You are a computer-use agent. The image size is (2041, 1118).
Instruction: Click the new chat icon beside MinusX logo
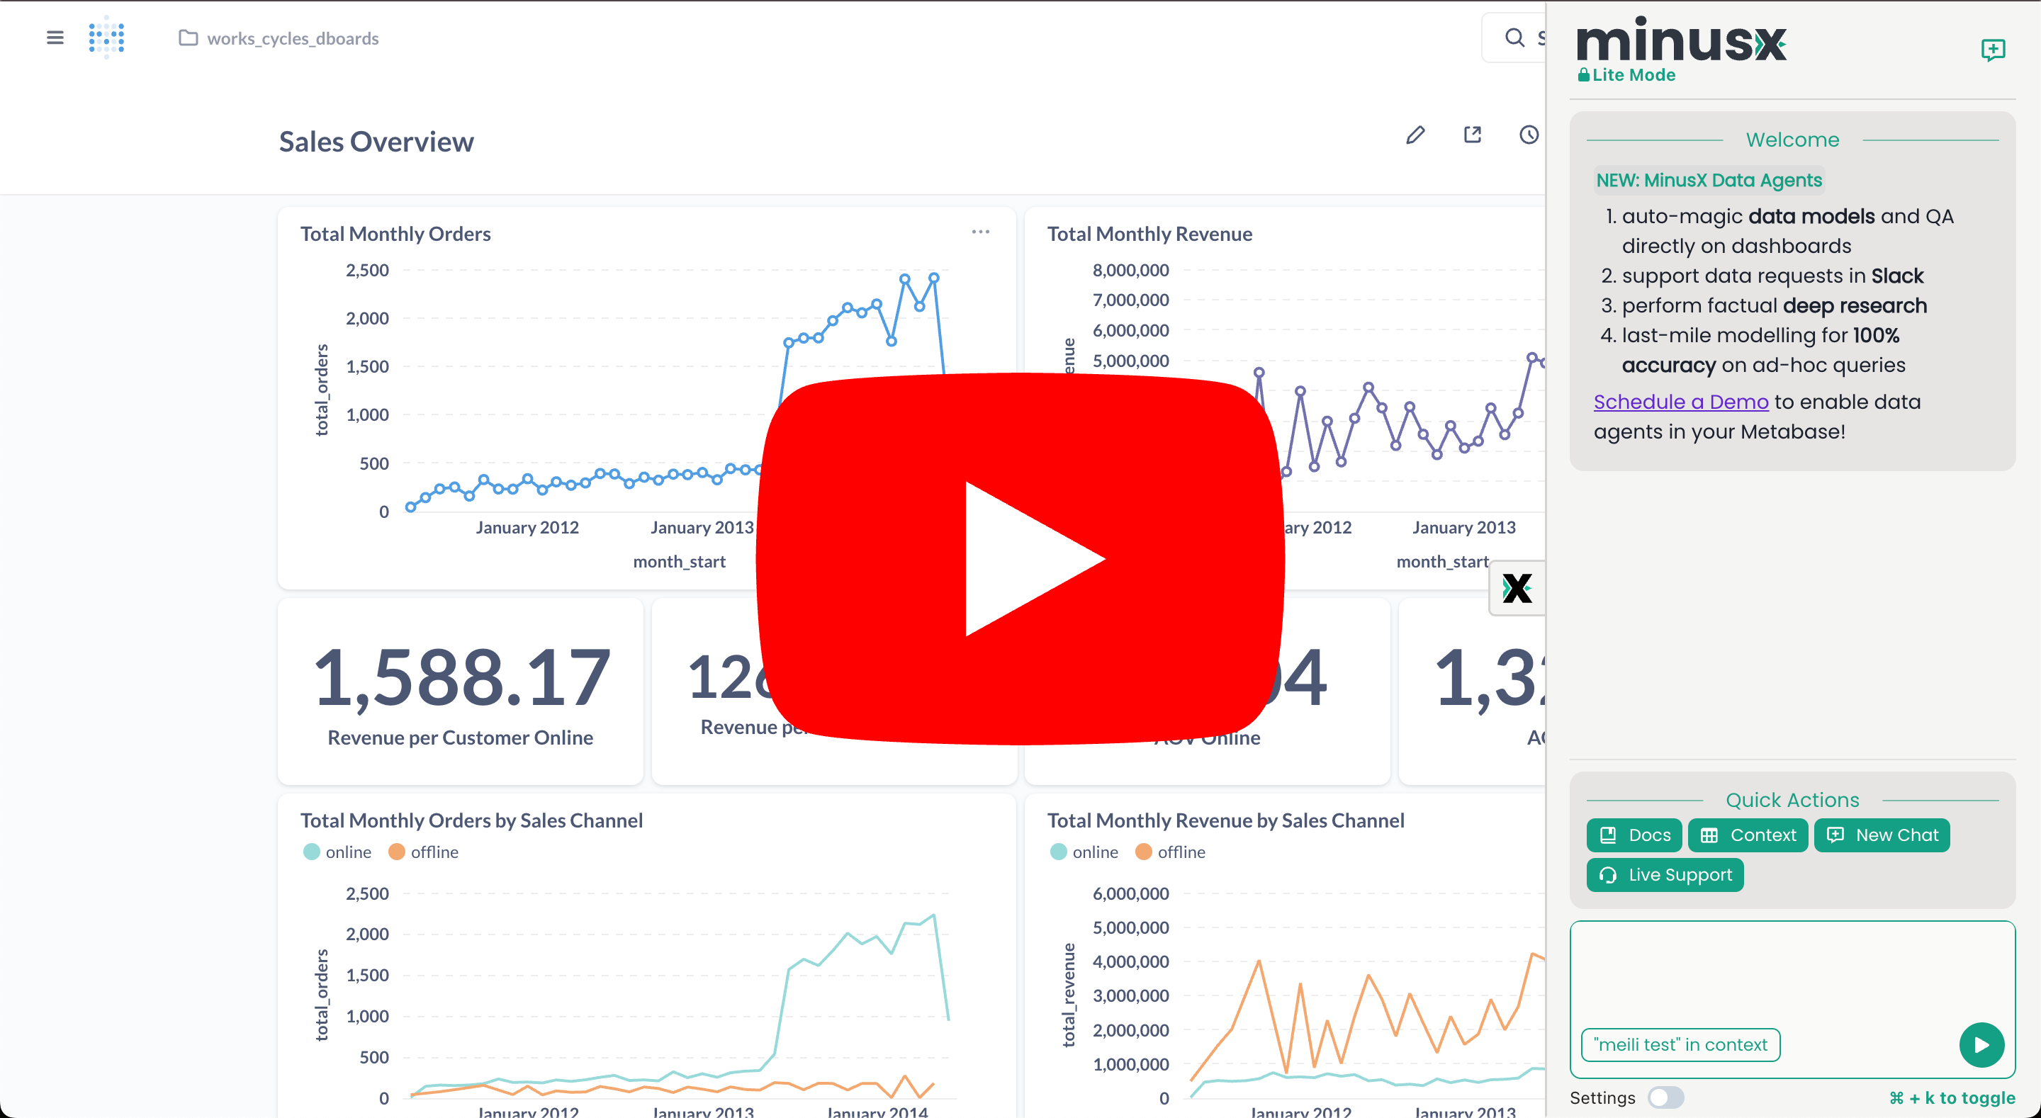coord(1993,50)
